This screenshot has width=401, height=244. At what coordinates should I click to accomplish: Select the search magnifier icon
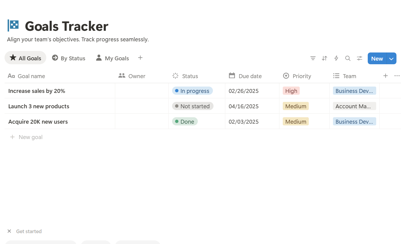pyautogui.click(x=347, y=58)
